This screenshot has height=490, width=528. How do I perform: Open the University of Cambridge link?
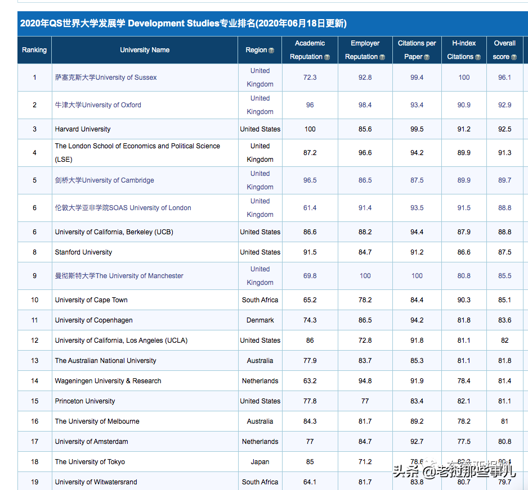(x=104, y=180)
